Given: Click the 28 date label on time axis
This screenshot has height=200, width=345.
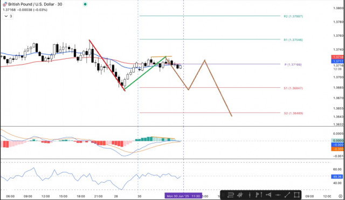Looking at the screenshot, I should [x=116, y=196].
